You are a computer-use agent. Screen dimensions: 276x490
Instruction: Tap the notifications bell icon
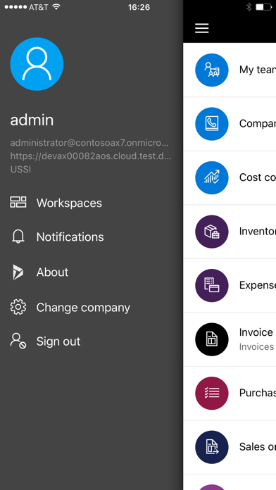coord(18,237)
